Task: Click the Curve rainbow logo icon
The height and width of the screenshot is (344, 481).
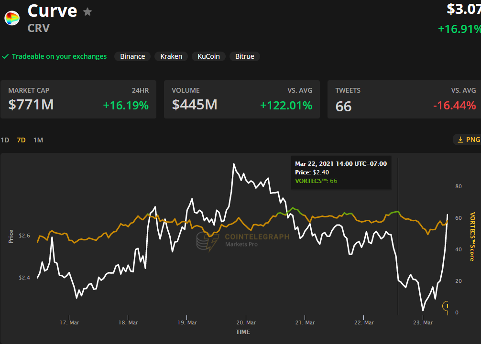Action: pos(12,18)
